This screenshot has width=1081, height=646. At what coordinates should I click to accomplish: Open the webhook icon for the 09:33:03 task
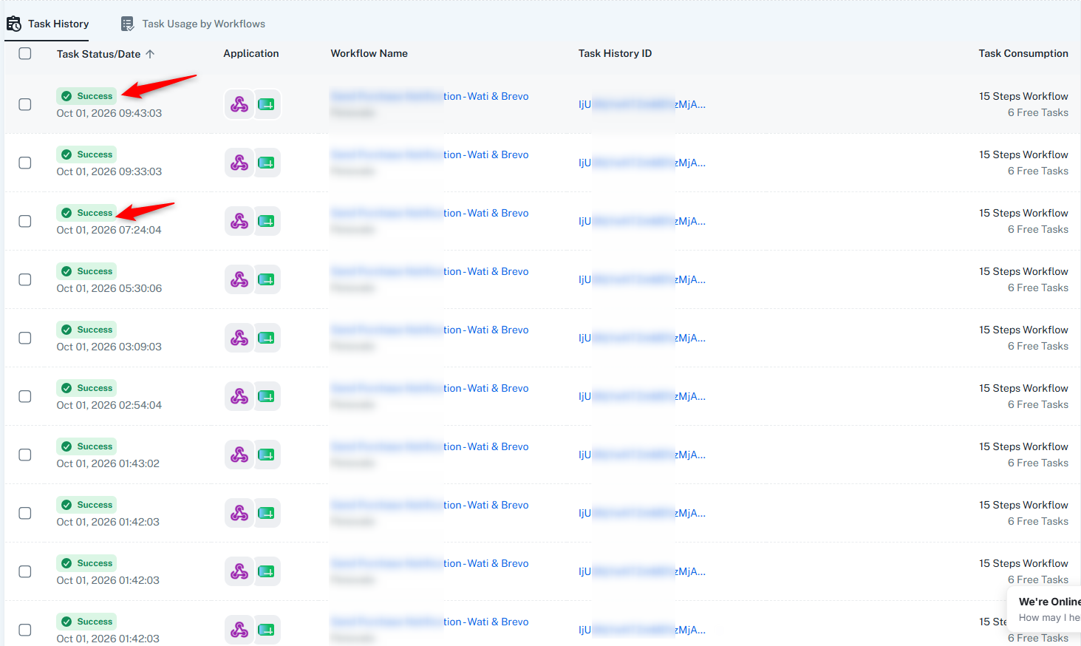tap(239, 163)
